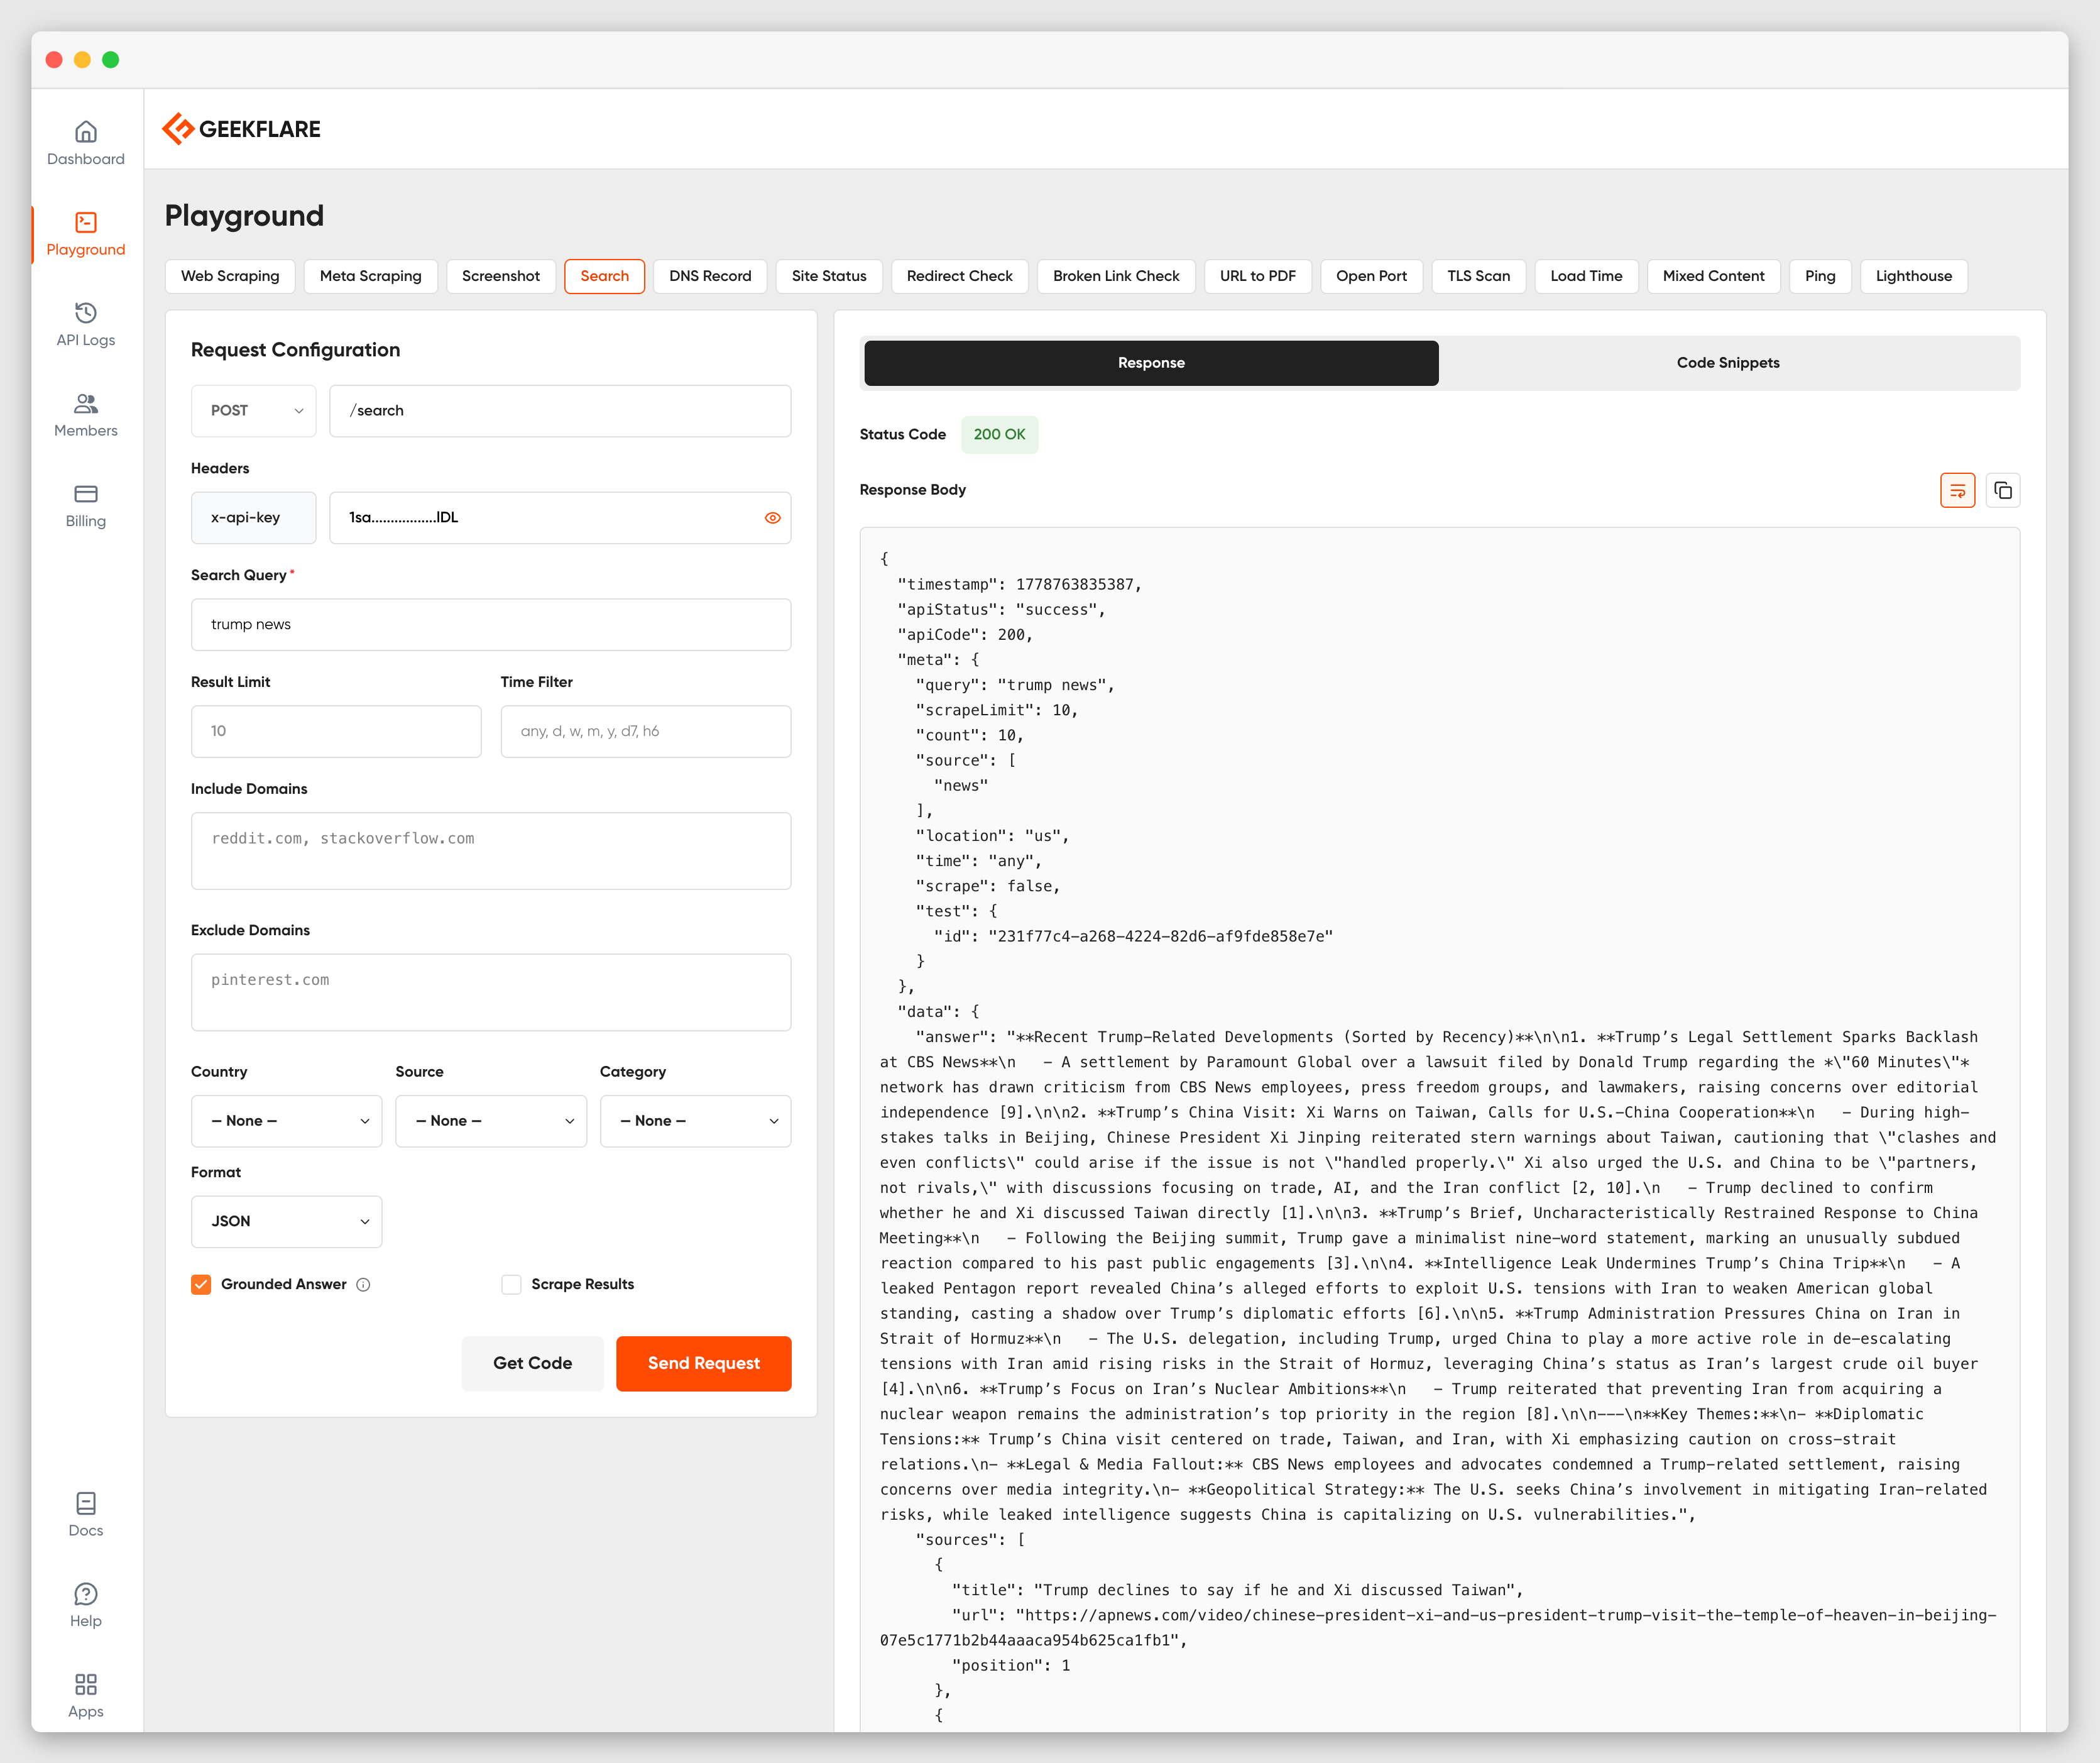Click the Send Request button
The height and width of the screenshot is (1763, 2100).
(704, 1363)
